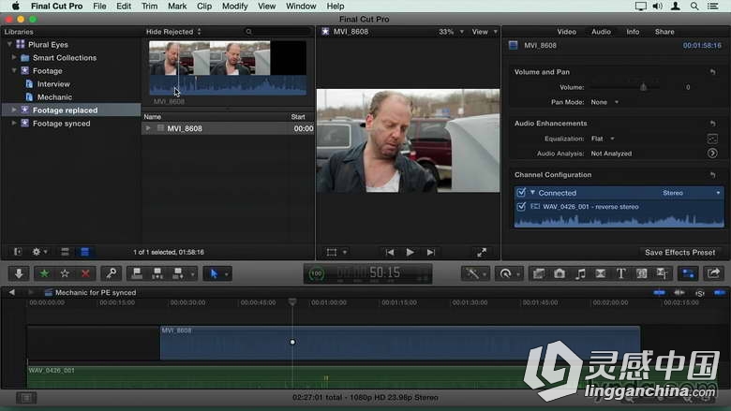Screen dimensions: 731x411
Task: Click the Insert clip edit button
Action: 157,273
